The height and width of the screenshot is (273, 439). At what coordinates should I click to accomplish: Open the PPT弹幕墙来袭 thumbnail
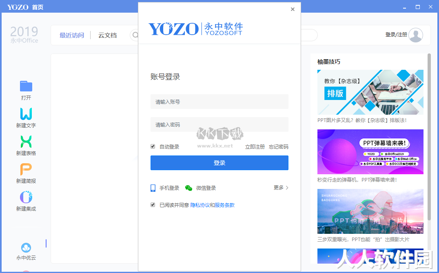point(370,152)
